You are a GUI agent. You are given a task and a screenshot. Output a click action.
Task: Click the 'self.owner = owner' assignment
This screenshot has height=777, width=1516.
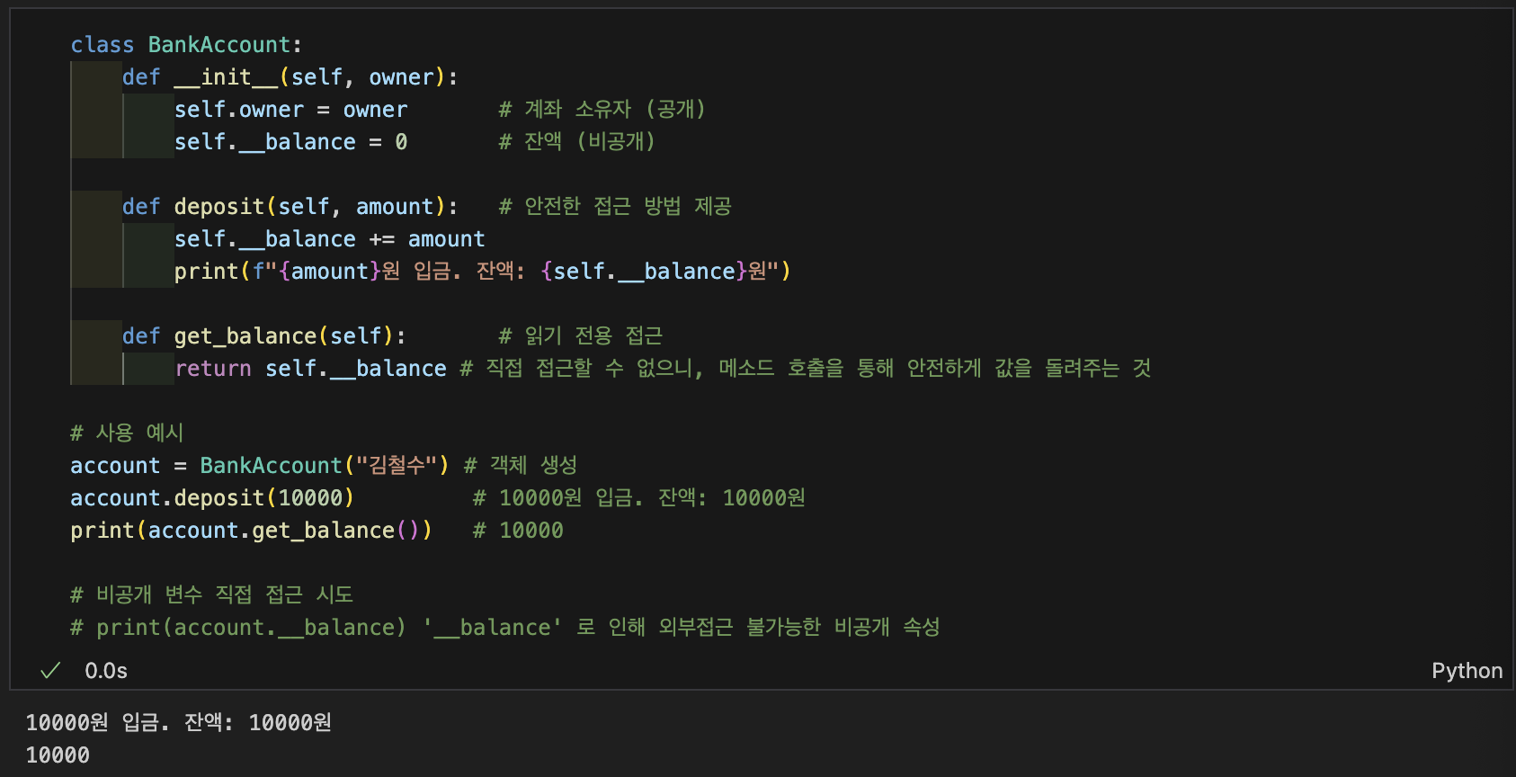coord(290,110)
